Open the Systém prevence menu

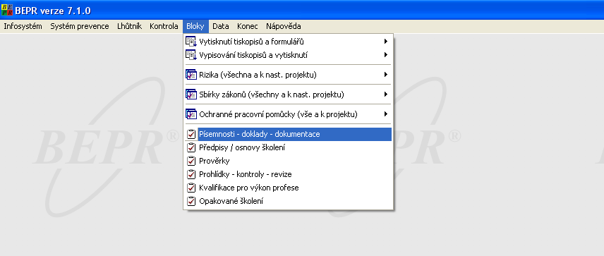tap(80, 26)
